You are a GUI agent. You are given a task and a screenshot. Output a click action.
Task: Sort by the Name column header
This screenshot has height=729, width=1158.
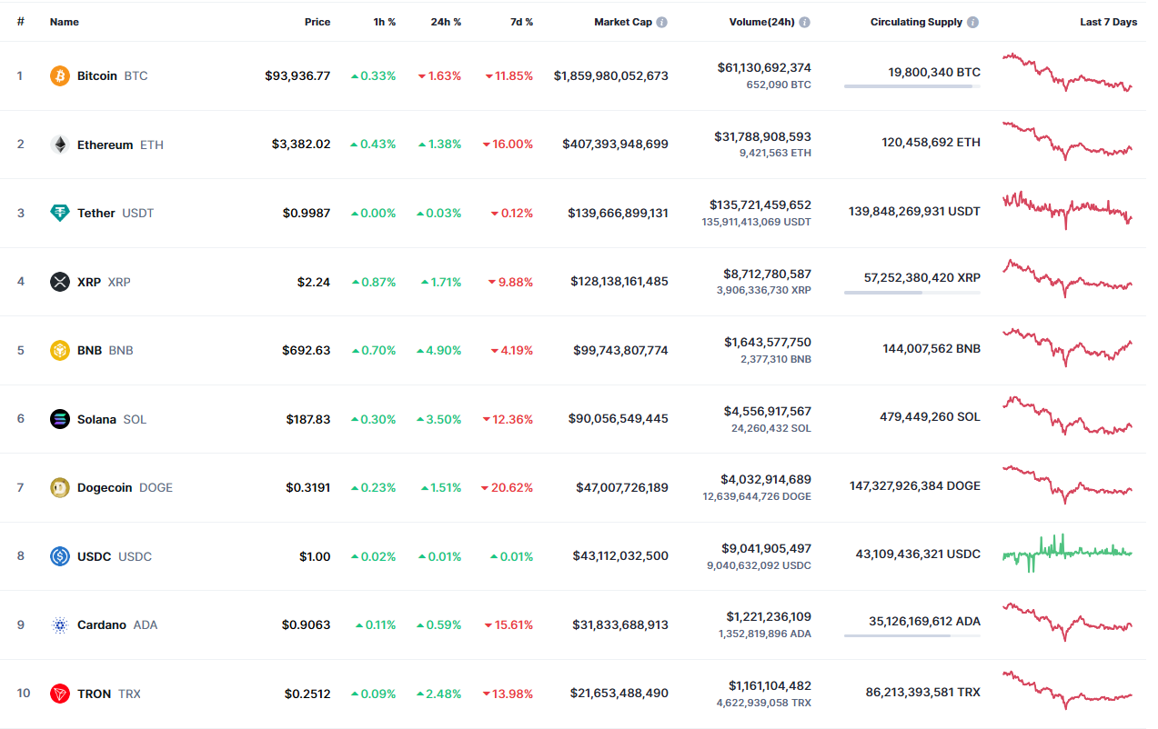click(65, 22)
